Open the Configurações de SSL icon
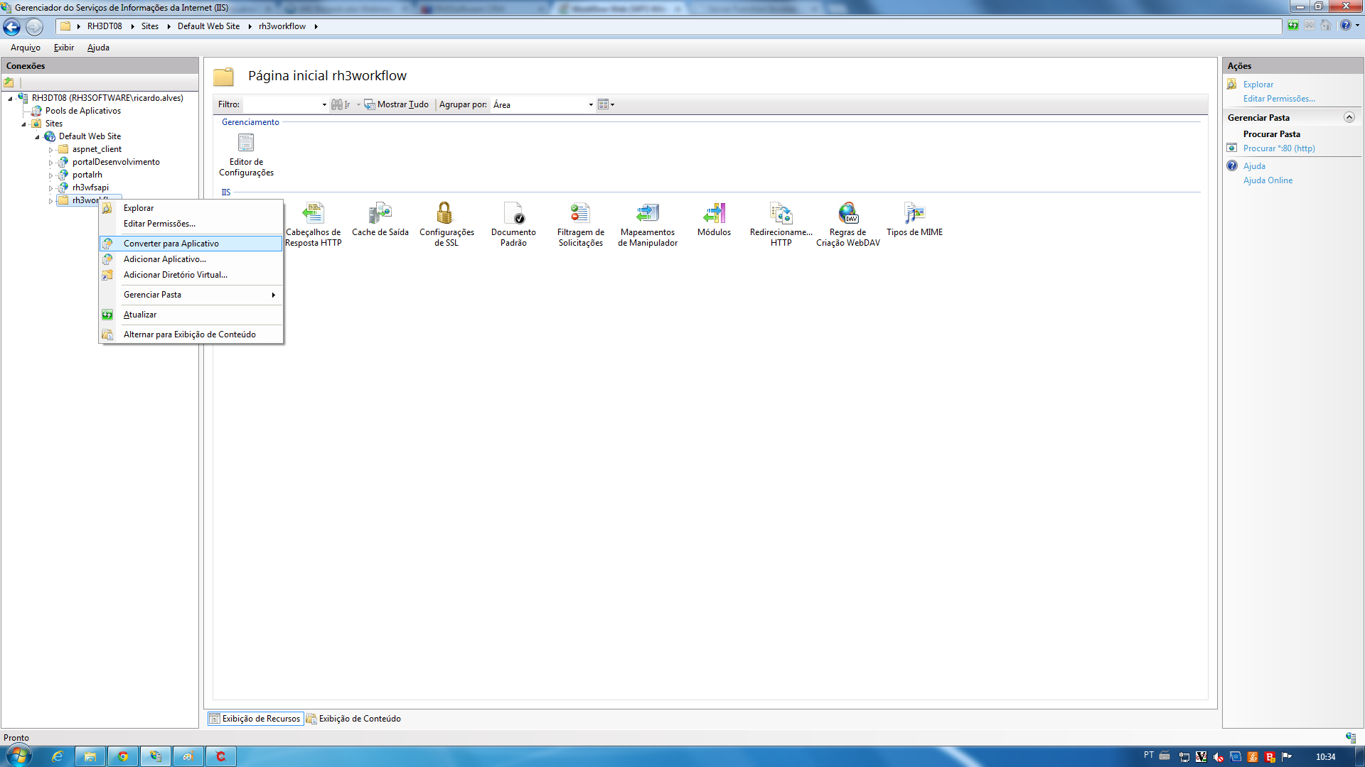Image resolution: width=1365 pixels, height=767 pixels. pyautogui.click(x=445, y=214)
